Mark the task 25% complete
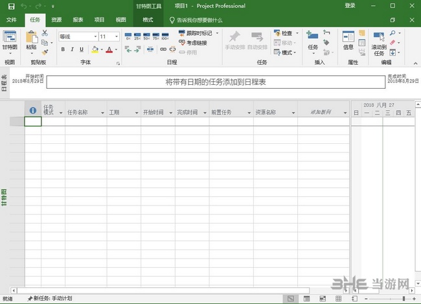Image resolution: width=421 pixels, height=304 pixels. (x=137, y=36)
